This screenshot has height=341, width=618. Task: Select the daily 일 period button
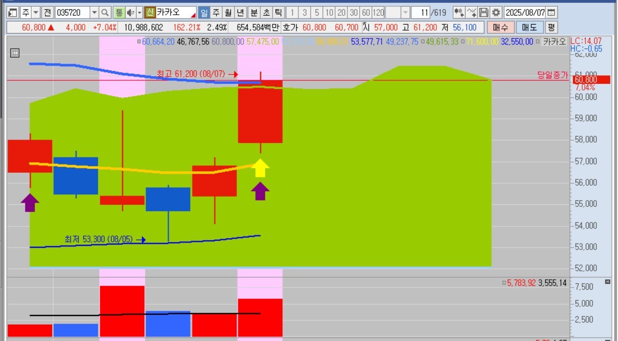click(x=204, y=12)
